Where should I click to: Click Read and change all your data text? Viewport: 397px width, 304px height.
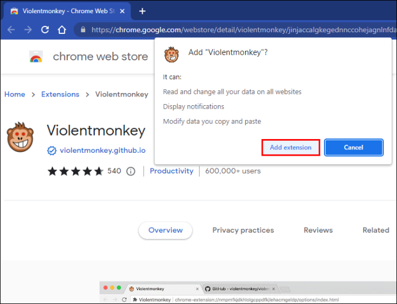point(232,91)
